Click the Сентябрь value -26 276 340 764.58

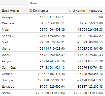click(x=90, y=68)
